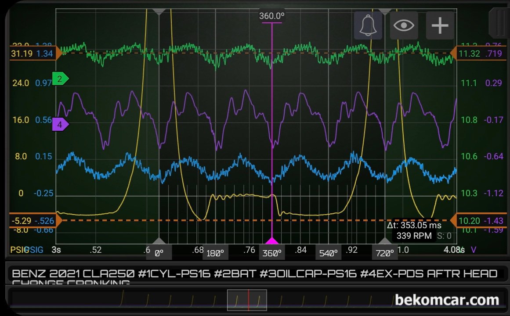Screen dimensions: 510x316
Task: Select the green channel 2 marker
Action: pyautogui.click(x=61, y=79)
